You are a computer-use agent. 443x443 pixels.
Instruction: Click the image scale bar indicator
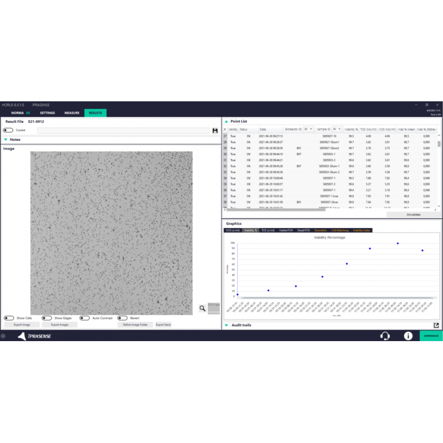click(x=213, y=308)
